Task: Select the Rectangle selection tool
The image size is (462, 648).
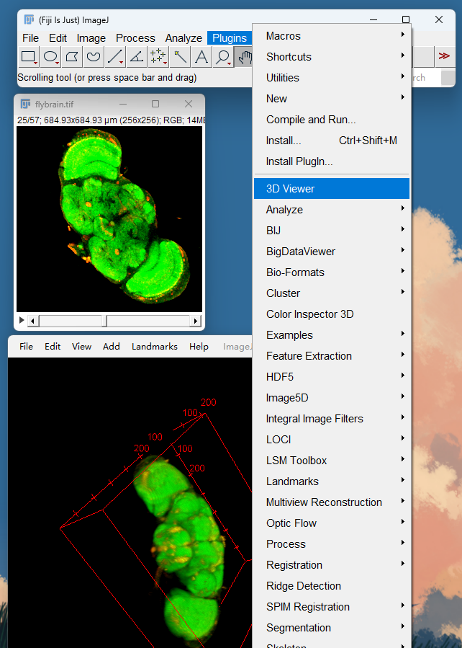Action: pos(29,57)
